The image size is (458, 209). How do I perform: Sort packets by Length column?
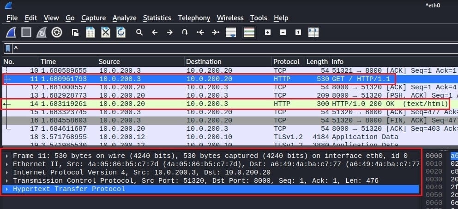click(317, 62)
